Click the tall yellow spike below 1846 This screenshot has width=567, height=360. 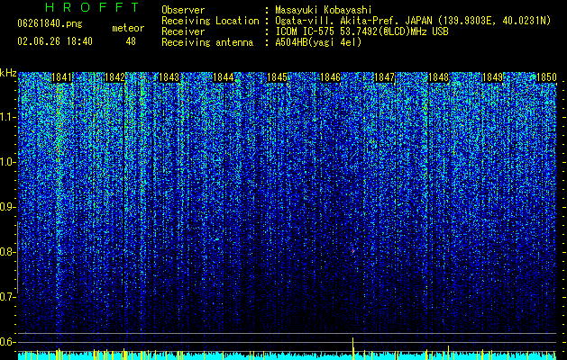(353, 347)
